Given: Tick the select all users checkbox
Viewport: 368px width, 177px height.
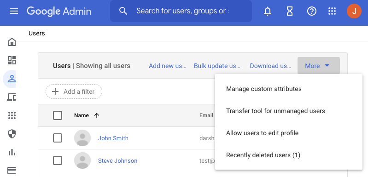Looking at the screenshot, I should pyautogui.click(x=58, y=115).
